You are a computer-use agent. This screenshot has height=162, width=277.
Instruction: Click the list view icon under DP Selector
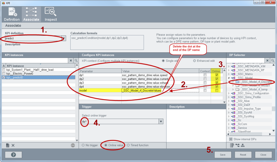tap(232, 145)
